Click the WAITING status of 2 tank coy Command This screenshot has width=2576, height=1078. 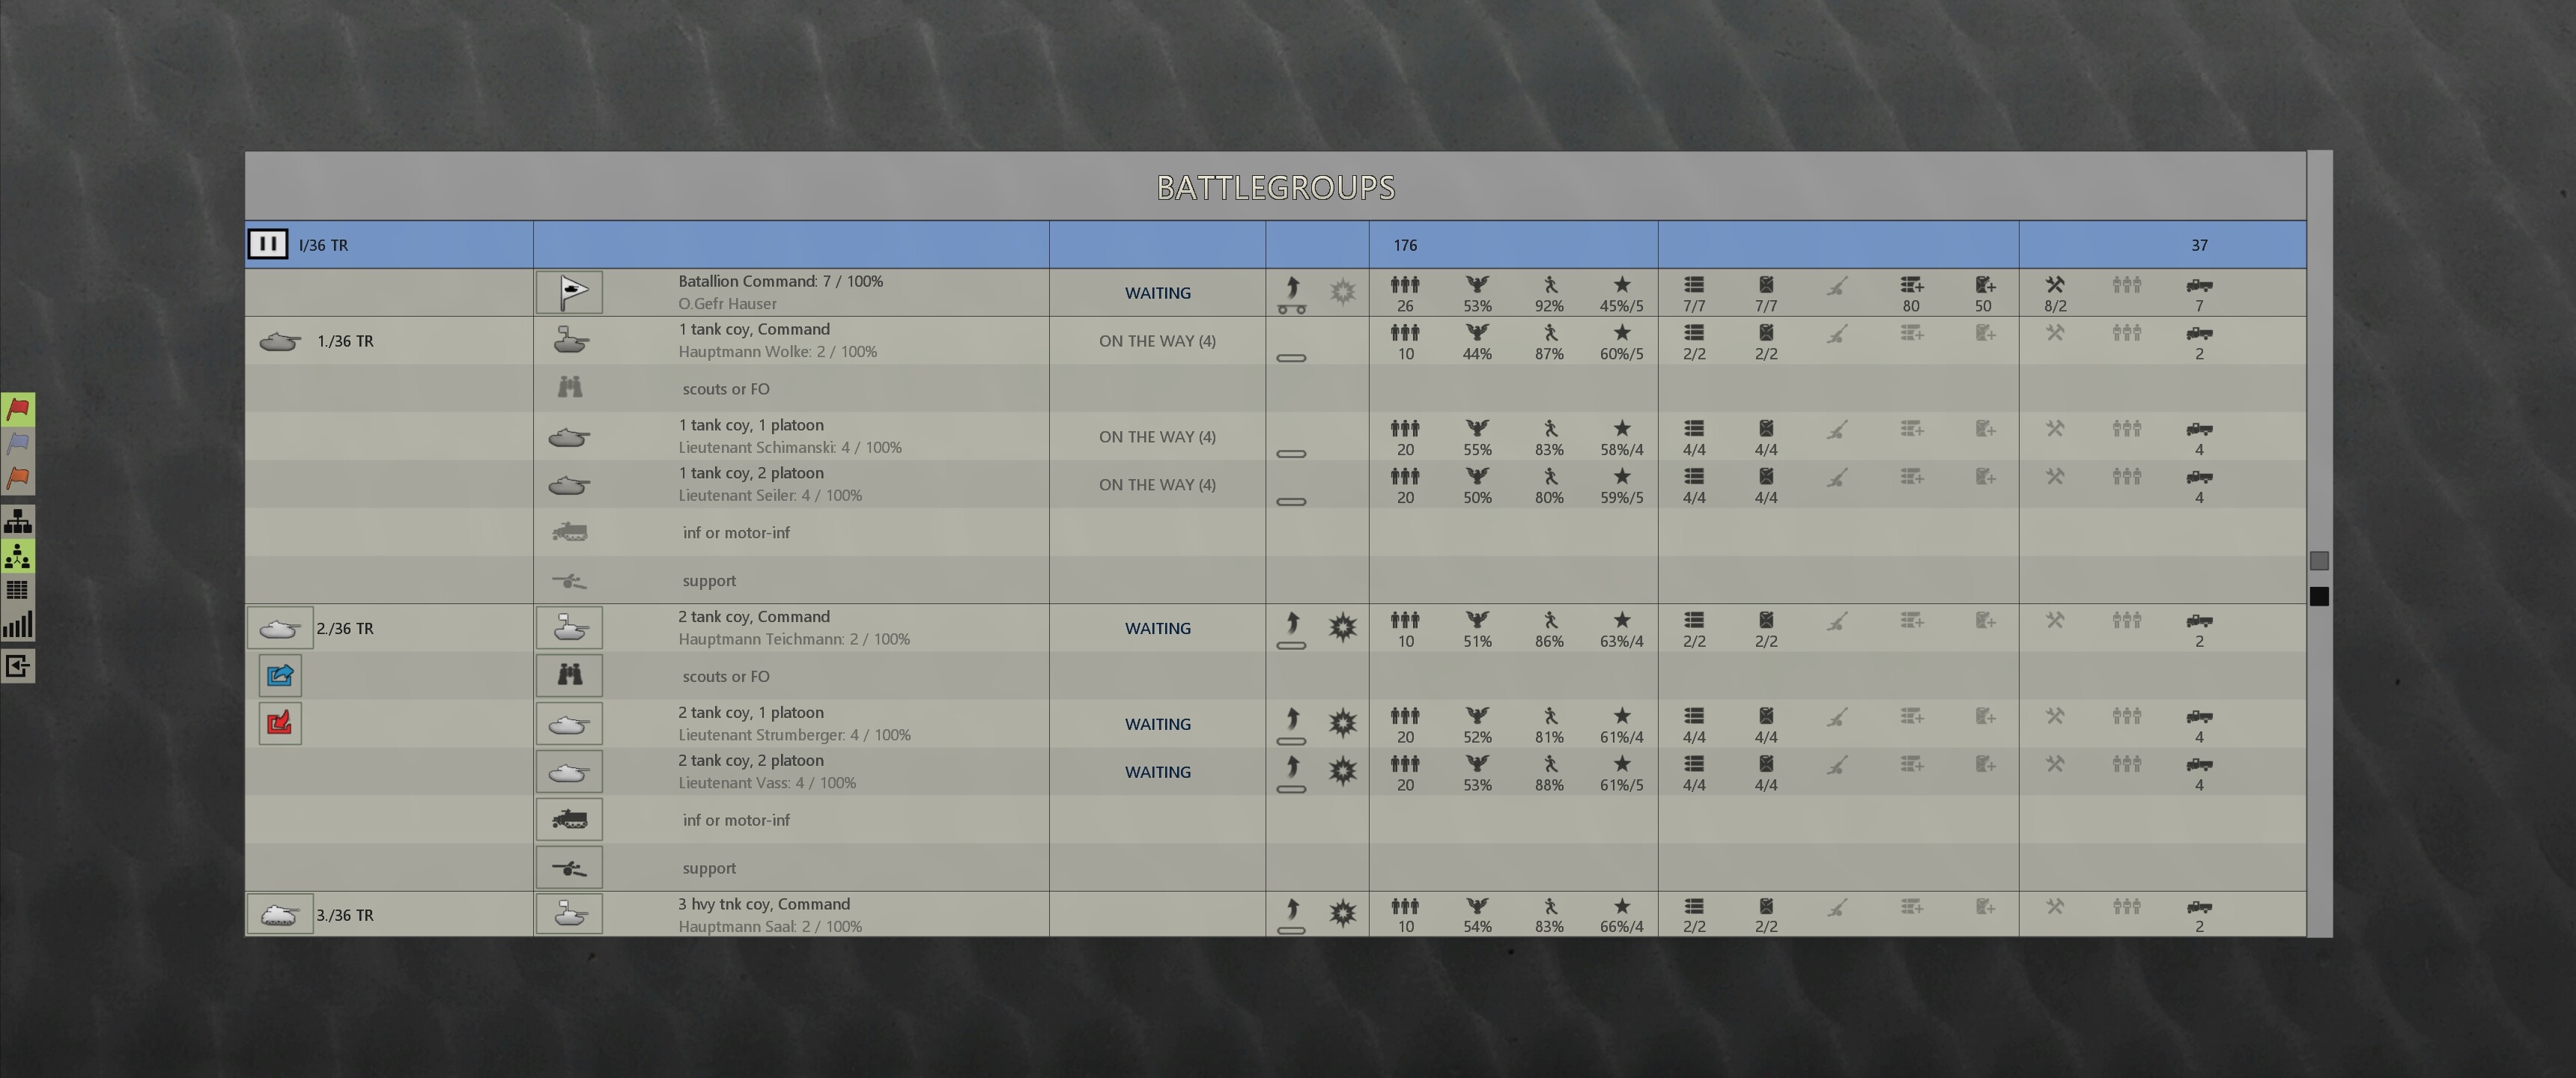click(x=1157, y=627)
